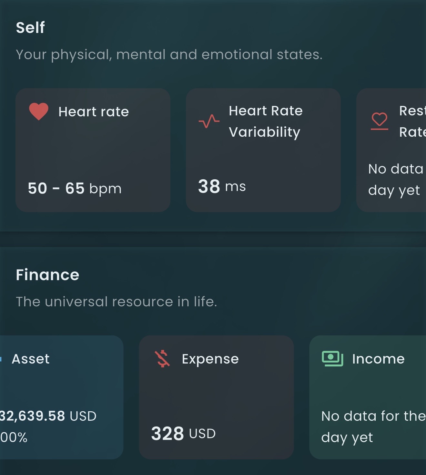The height and width of the screenshot is (475, 426).
Task: Click the green cash Income icon
Action: click(x=332, y=358)
